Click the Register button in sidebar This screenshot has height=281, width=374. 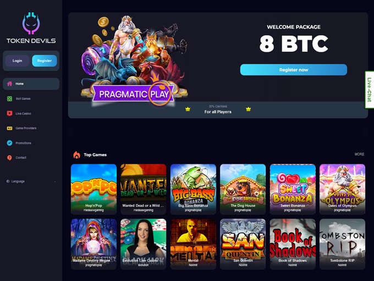(x=45, y=61)
